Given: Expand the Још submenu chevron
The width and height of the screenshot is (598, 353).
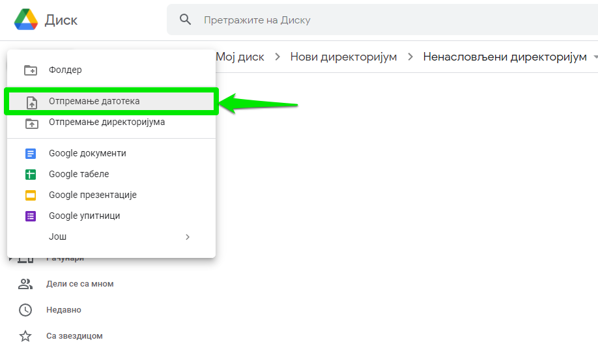Looking at the screenshot, I should pyautogui.click(x=187, y=237).
